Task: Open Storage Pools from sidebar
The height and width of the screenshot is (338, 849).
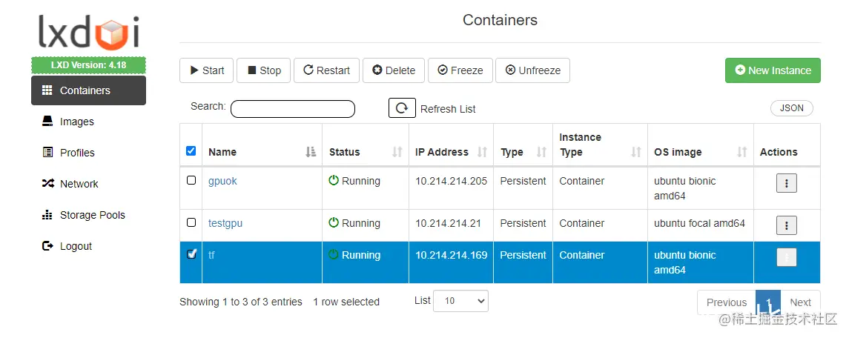Action: 92,215
